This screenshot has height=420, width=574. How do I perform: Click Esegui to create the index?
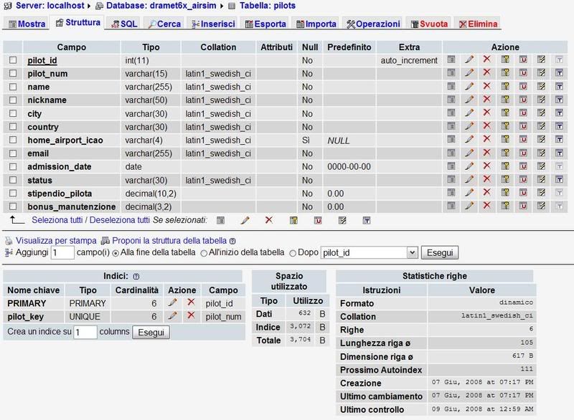[151, 333]
